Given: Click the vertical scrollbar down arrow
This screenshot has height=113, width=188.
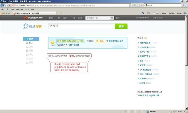Looking at the screenshot, I should point(187,108).
